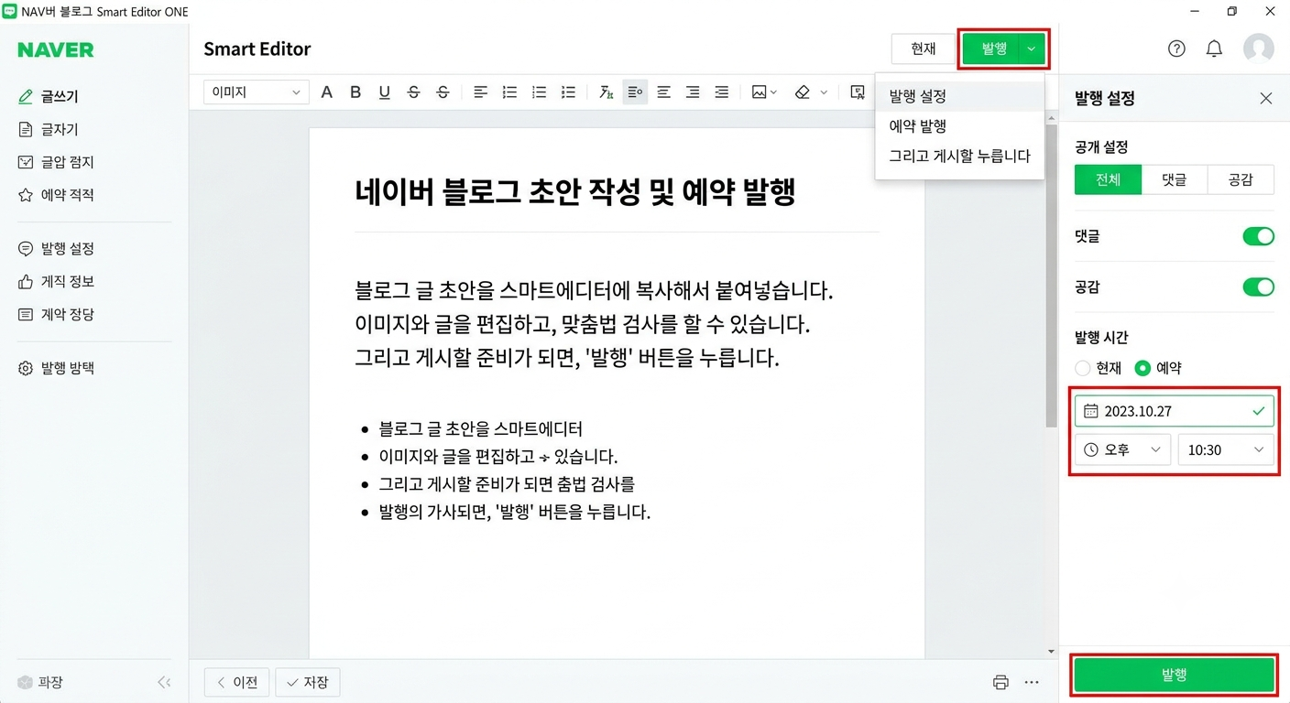Right-align text using the toolbar icon
1290x703 pixels.
pyautogui.click(x=693, y=92)
